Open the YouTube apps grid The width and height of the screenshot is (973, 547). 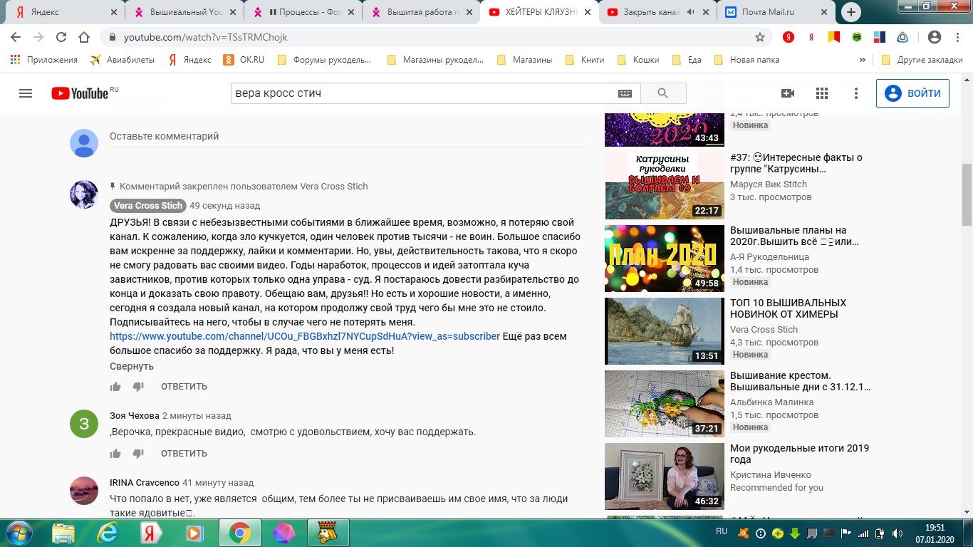click(822, 93)
